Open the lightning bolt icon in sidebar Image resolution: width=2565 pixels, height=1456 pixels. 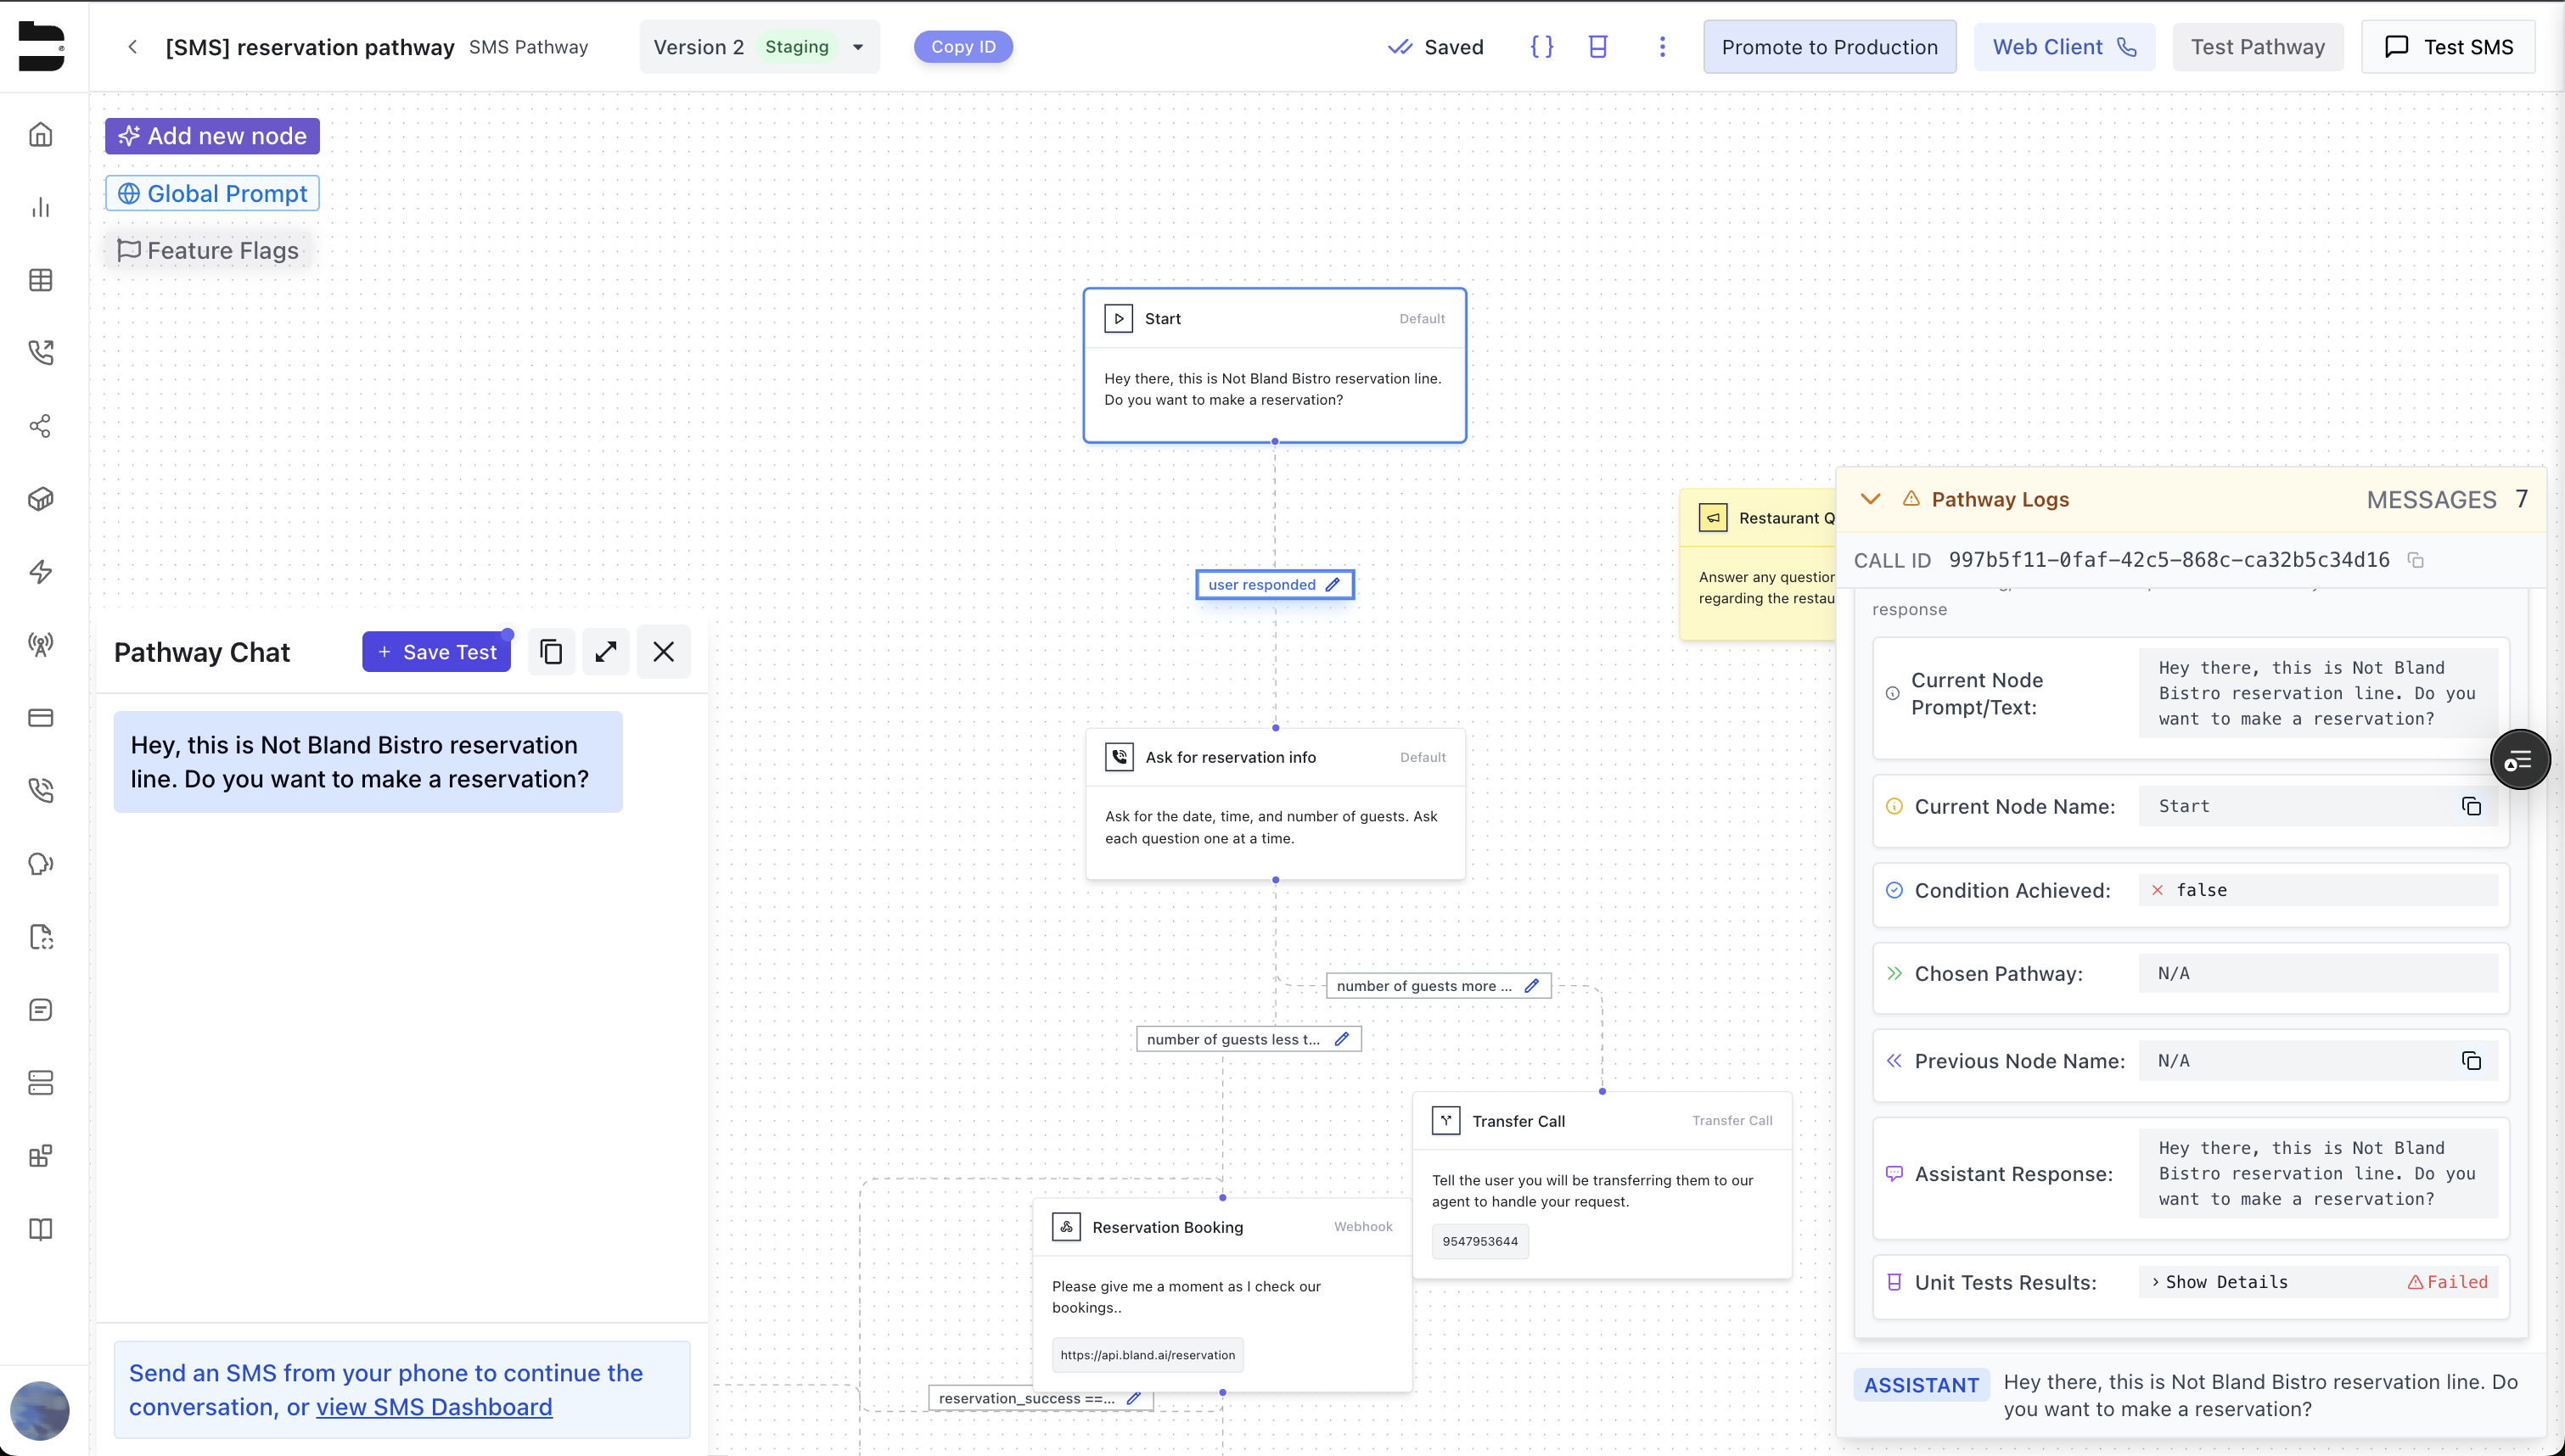(40, 571)
